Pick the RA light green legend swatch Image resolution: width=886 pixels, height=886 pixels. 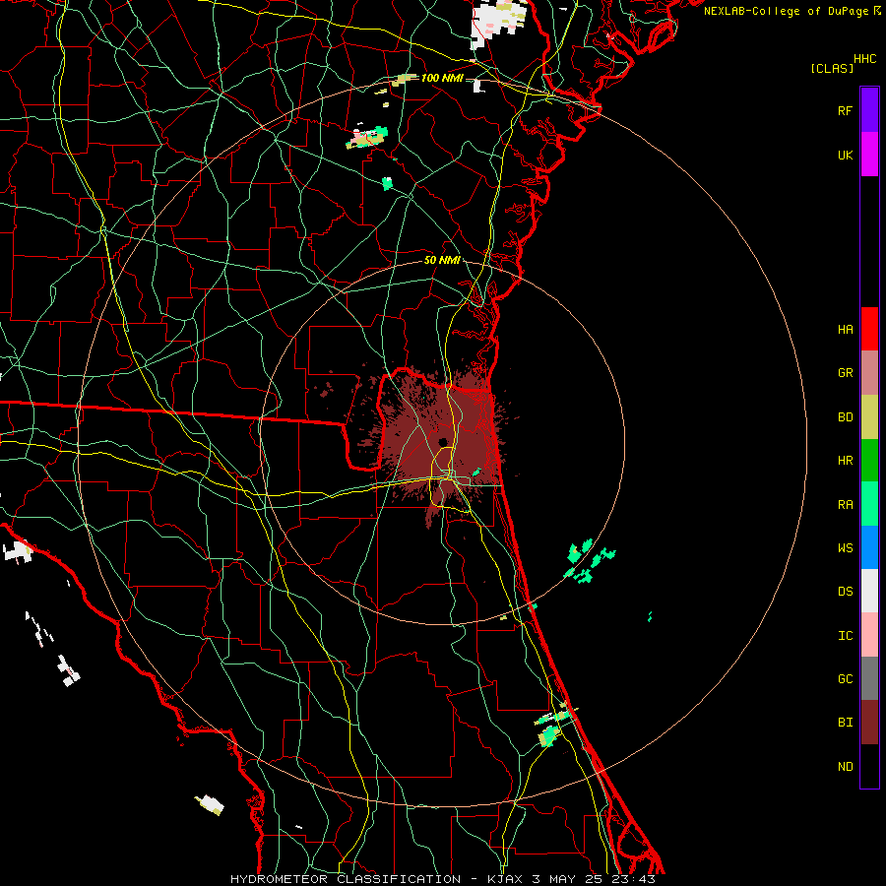pyautogui.click(x=869, y=504)
